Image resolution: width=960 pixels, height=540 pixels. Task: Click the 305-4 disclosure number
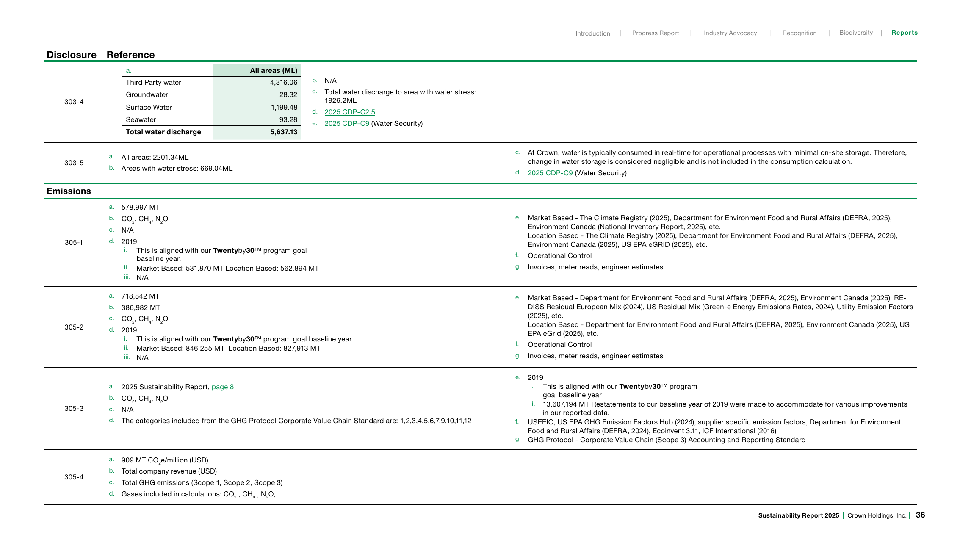74,477
